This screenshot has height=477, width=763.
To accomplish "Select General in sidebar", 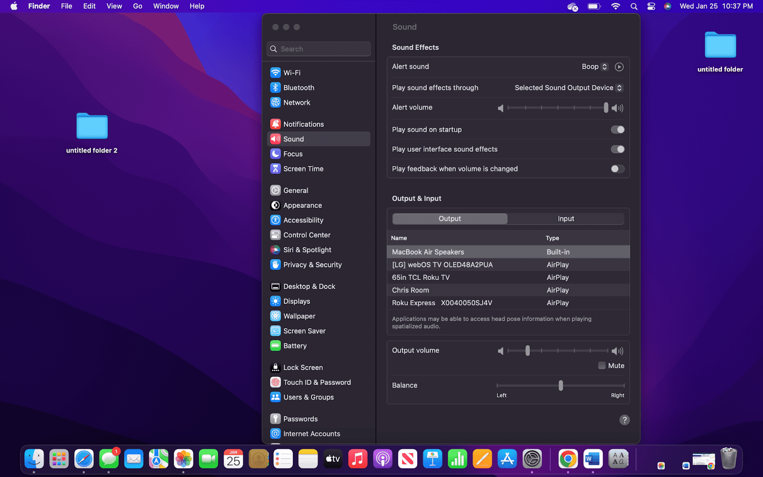I will 319,190.
